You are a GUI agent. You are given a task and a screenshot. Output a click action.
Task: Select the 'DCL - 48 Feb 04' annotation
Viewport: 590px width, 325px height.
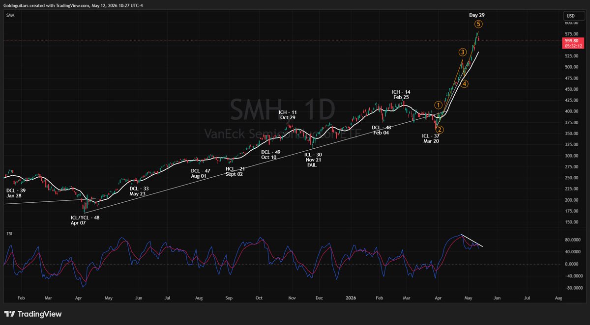click(382, 130)
